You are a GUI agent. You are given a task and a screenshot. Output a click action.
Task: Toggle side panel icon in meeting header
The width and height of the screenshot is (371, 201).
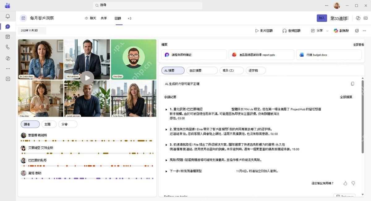click(365, 18)
